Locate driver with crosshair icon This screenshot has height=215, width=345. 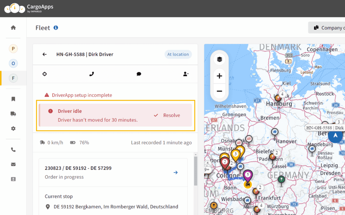tap(45, 74)
